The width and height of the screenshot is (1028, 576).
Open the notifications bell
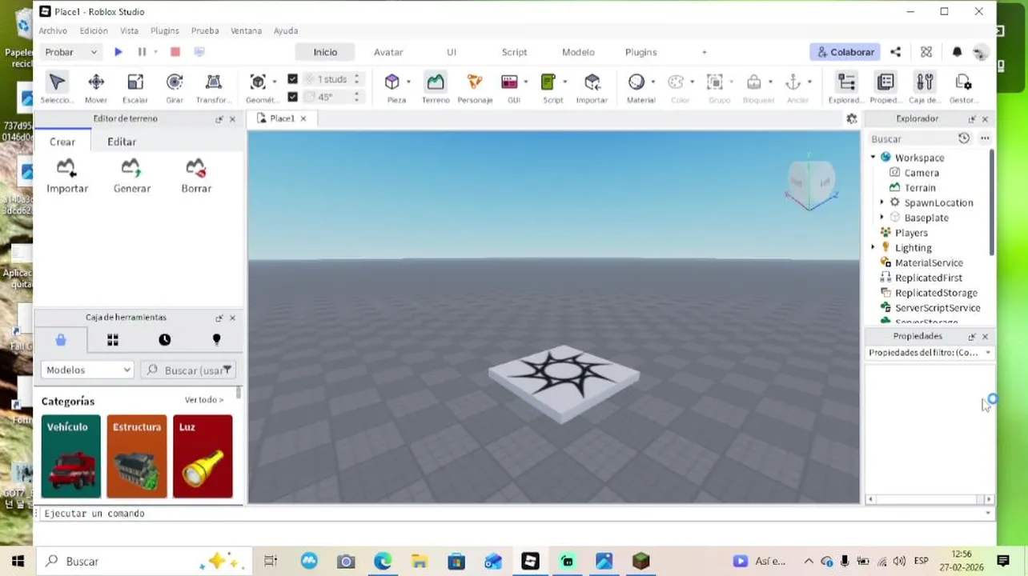click(957, 52)
